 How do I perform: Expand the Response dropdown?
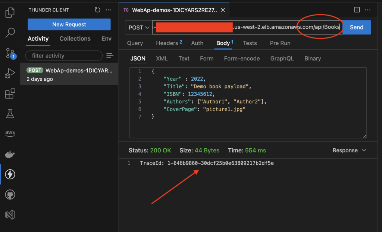point(349,150)
